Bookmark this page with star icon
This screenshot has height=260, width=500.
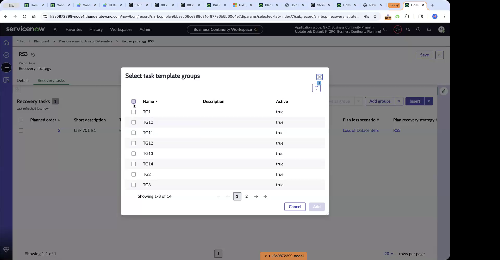(375, 16)
